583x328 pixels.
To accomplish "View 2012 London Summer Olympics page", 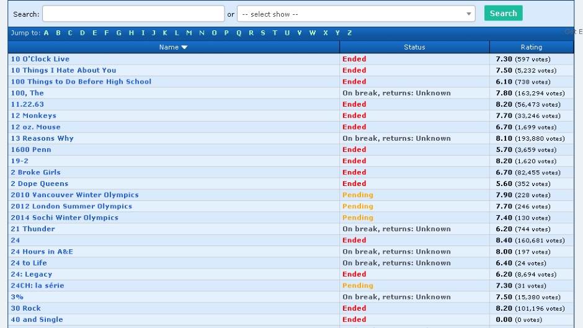I will (x=71, y=206).
